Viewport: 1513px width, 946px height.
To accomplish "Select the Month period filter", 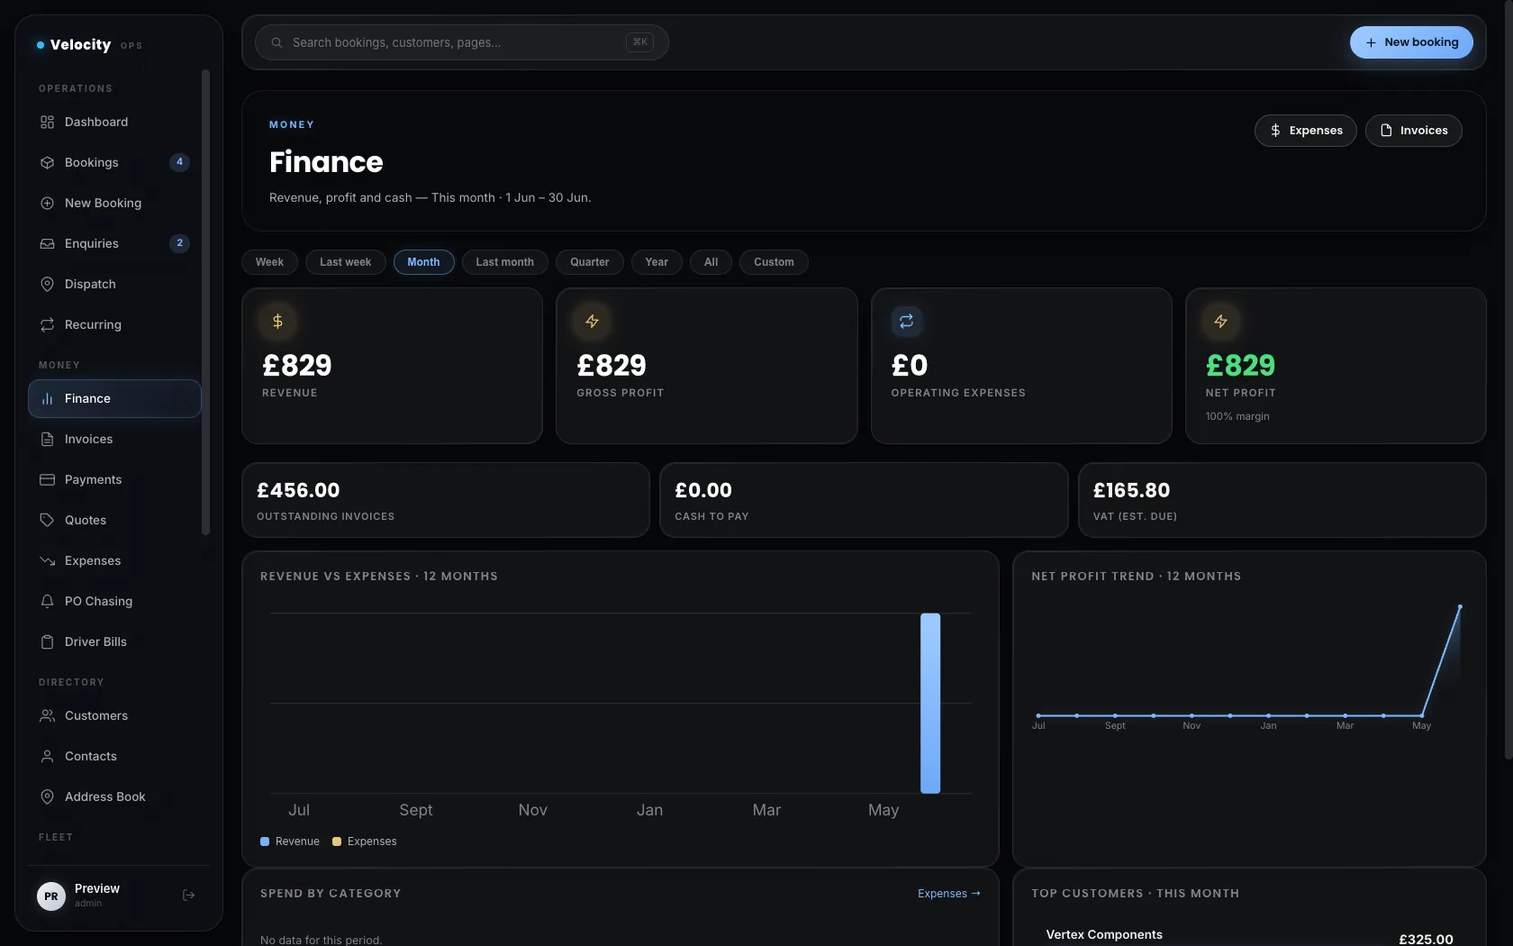I will [423, 262].
